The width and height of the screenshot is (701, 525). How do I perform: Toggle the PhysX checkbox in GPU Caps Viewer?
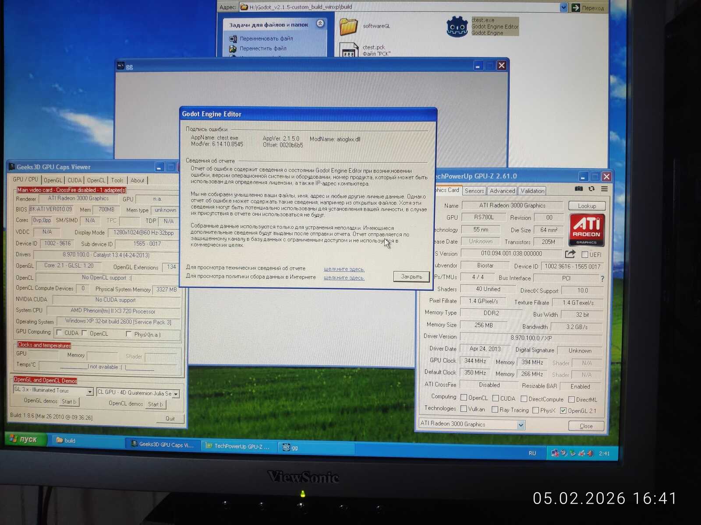coord(128,334)
